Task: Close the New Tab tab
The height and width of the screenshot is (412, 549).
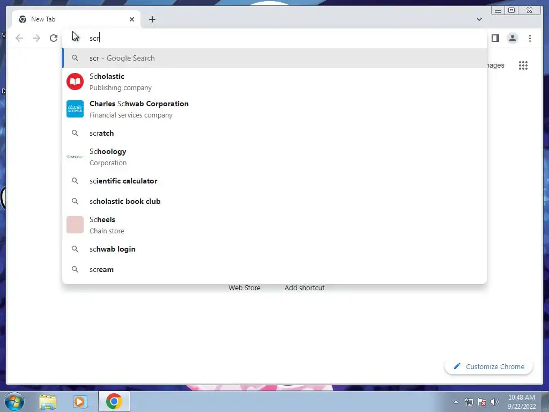Action: coord(132,19)
